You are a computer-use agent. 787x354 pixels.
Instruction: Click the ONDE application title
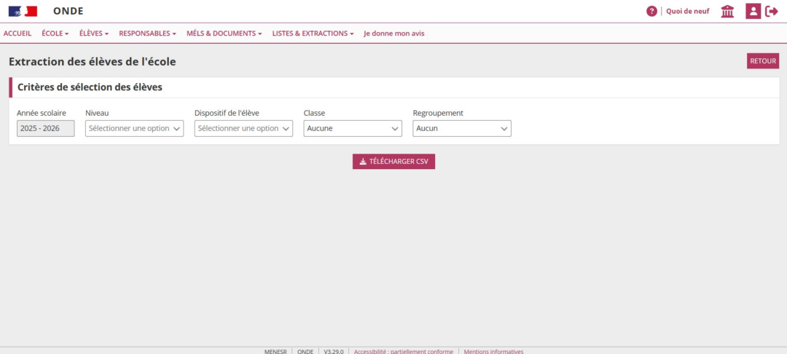(68, 11)
